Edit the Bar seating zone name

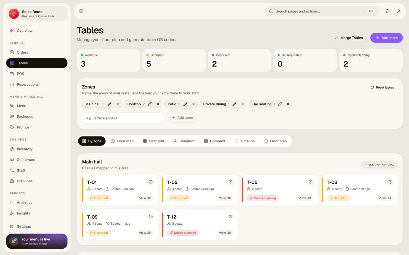click(280, 104)
